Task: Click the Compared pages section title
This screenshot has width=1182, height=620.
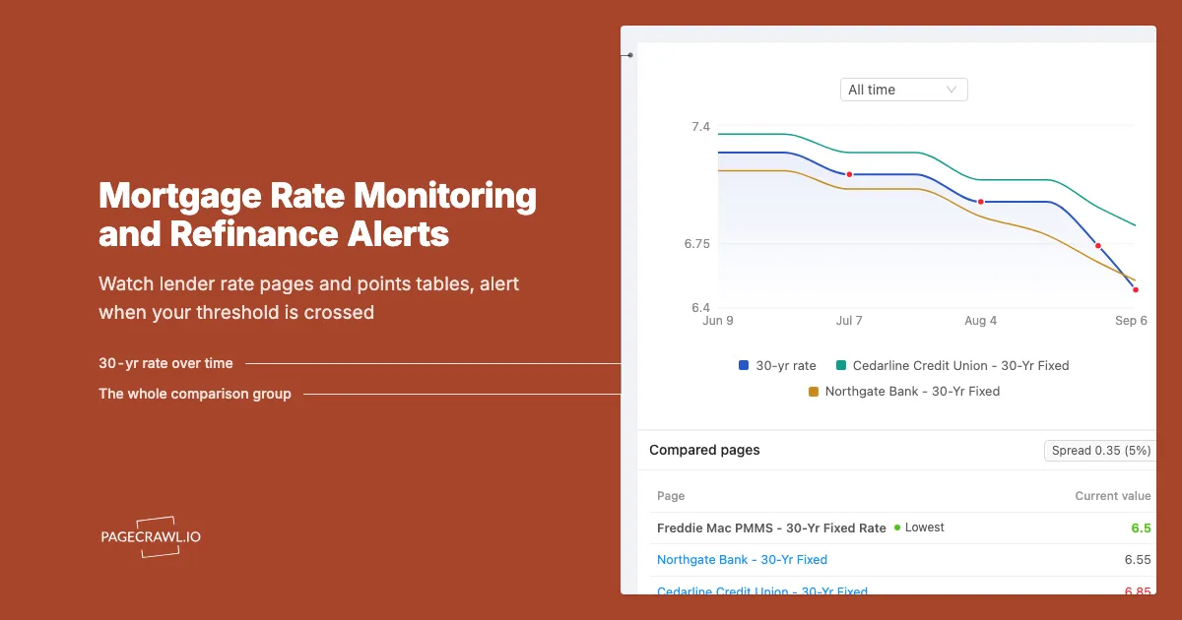Action: [704, 450]
